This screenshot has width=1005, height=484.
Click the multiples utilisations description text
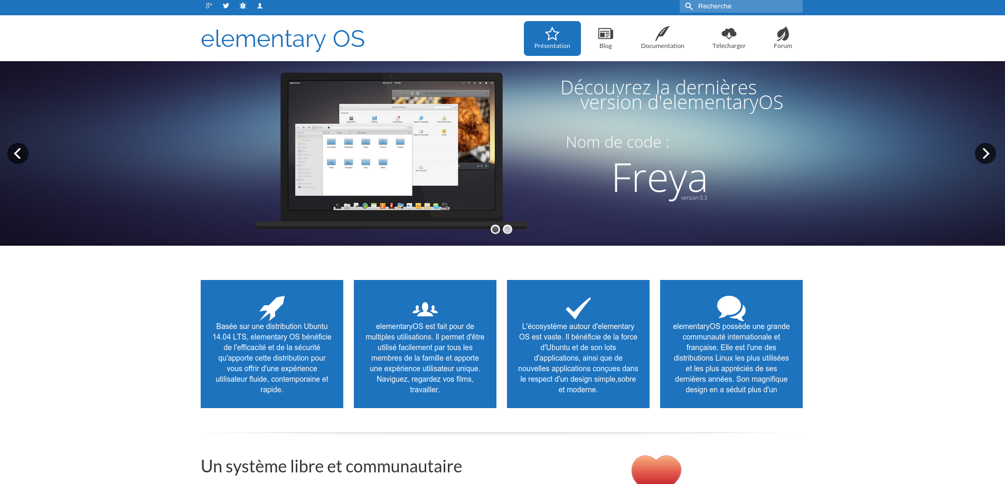coord(425,358)
